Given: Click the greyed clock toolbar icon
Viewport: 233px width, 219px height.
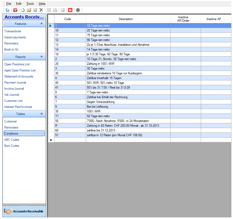Looking at the screenshot, I should coord(49,10).
